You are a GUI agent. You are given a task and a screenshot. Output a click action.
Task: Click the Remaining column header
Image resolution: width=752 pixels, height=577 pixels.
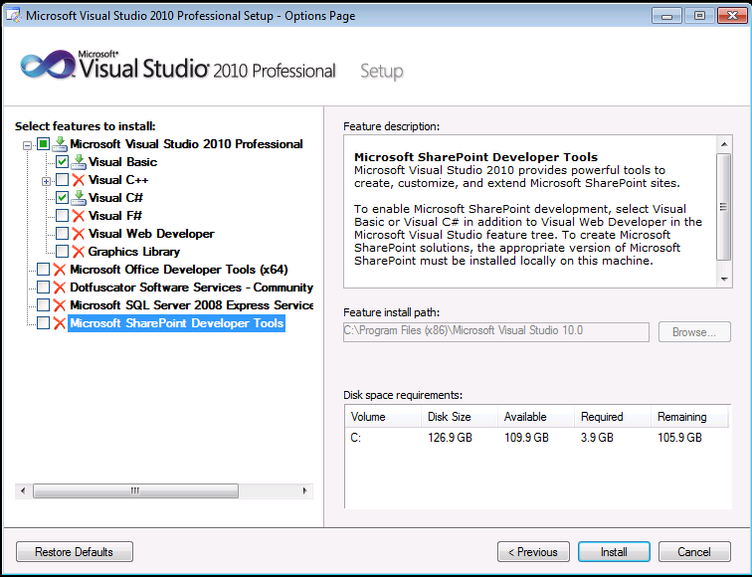[689, 416]
